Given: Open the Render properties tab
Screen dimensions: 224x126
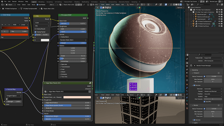Looking at the screenshot, I should click(187, 63).
